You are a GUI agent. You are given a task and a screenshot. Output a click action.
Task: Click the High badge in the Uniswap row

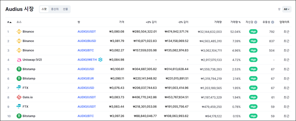tap(253, 60)
